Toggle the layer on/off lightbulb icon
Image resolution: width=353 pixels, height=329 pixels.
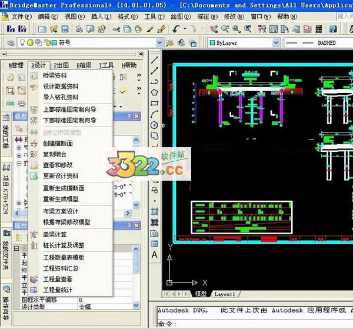(22, 42)
